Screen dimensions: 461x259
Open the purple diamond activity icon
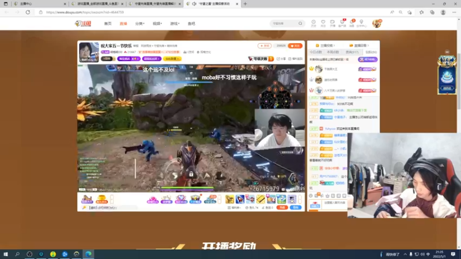(181, 199)
